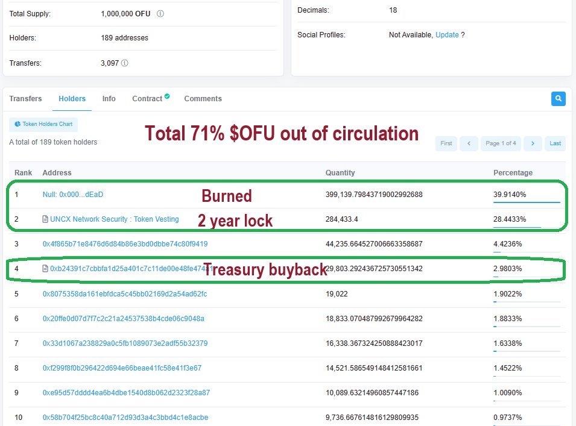Click the 19,022 quantity cell

tap(337, 294)
